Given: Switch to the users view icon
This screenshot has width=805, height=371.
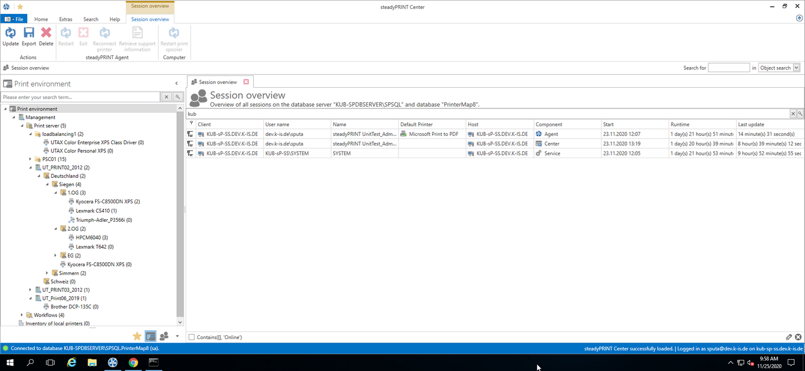Looking at the screenshot, I should (x=164, y=336).
